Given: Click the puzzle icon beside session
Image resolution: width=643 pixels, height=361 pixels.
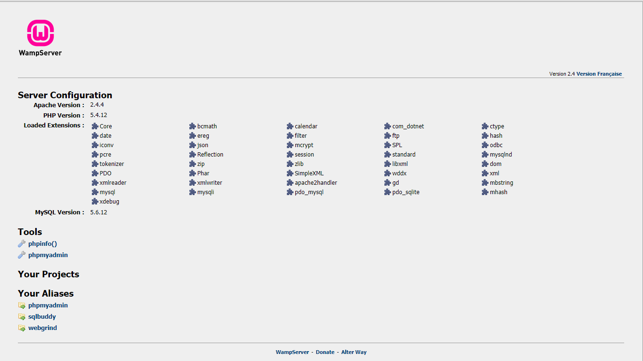Looking at the screenshot, I should pyautogui.click(x=290, y=155).
